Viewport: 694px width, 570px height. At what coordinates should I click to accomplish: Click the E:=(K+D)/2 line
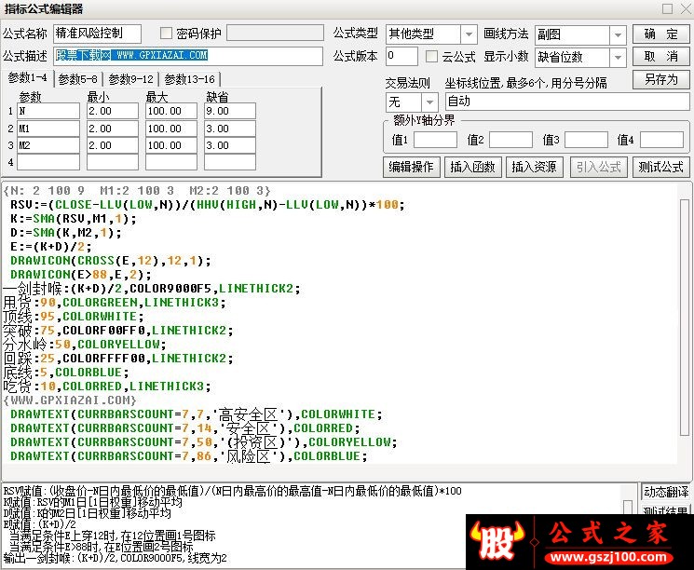click(51, 247)
